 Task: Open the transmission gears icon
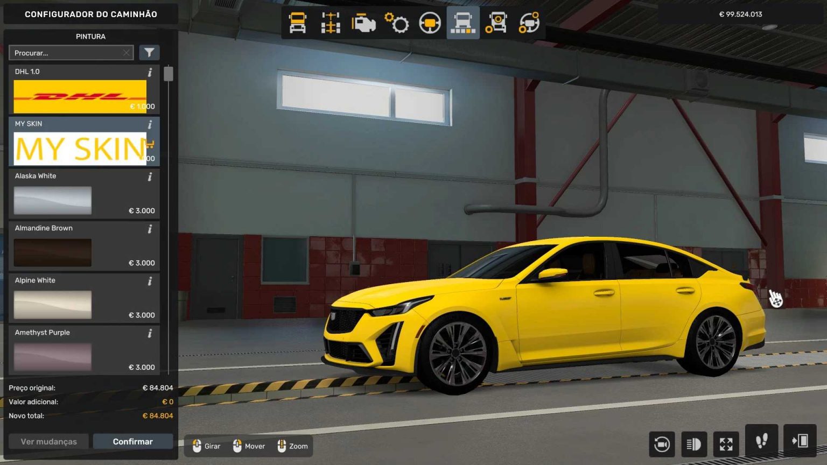[x=396, y=23]
